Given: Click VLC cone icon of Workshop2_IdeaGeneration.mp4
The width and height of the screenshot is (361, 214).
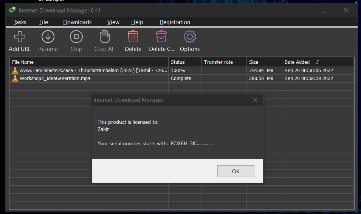Looking at the screenshot, I should click(15, 79).
